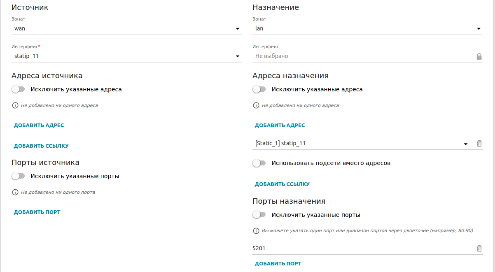Viewport: 495px width, 272px height.
Task: Enable use subnets instead of addresses
Action: coord(259,163)
